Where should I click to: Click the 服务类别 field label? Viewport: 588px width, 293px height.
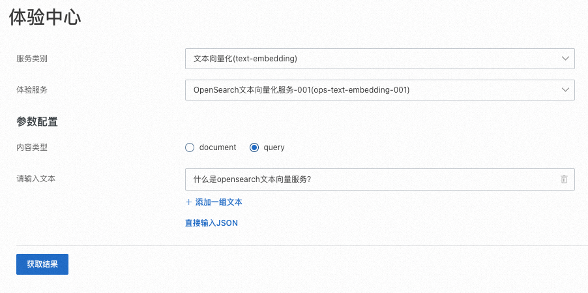coord(32,59)
